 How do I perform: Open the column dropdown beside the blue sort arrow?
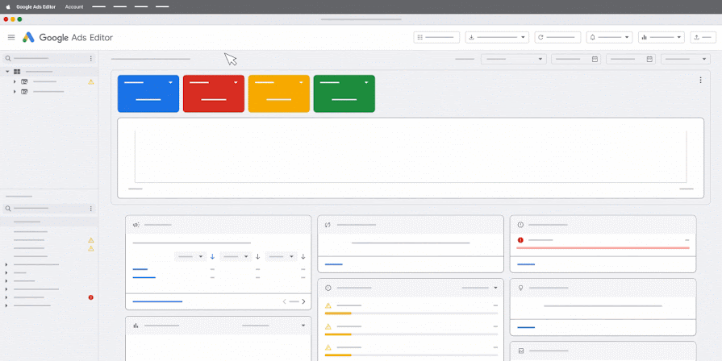pos(190,256)
